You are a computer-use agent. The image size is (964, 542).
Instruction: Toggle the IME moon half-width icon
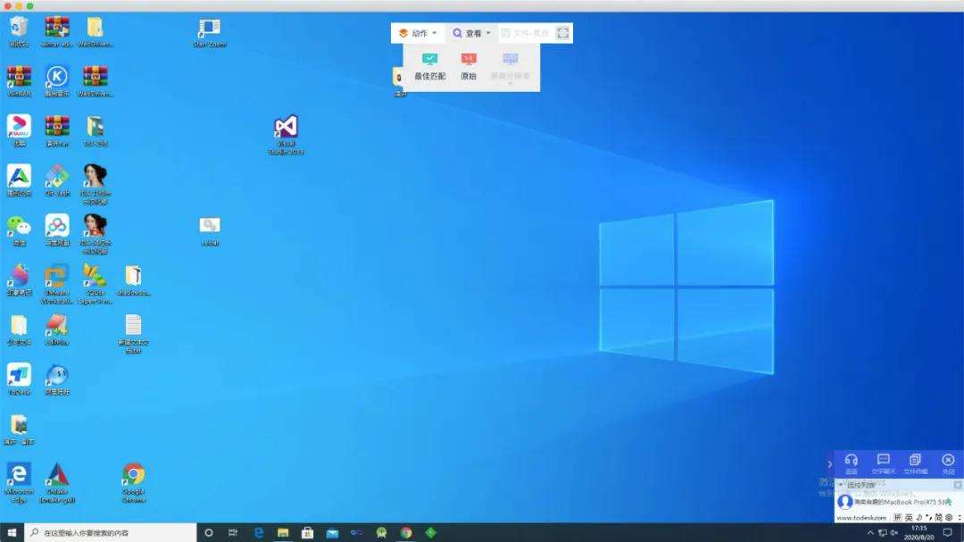coord(919,517)
